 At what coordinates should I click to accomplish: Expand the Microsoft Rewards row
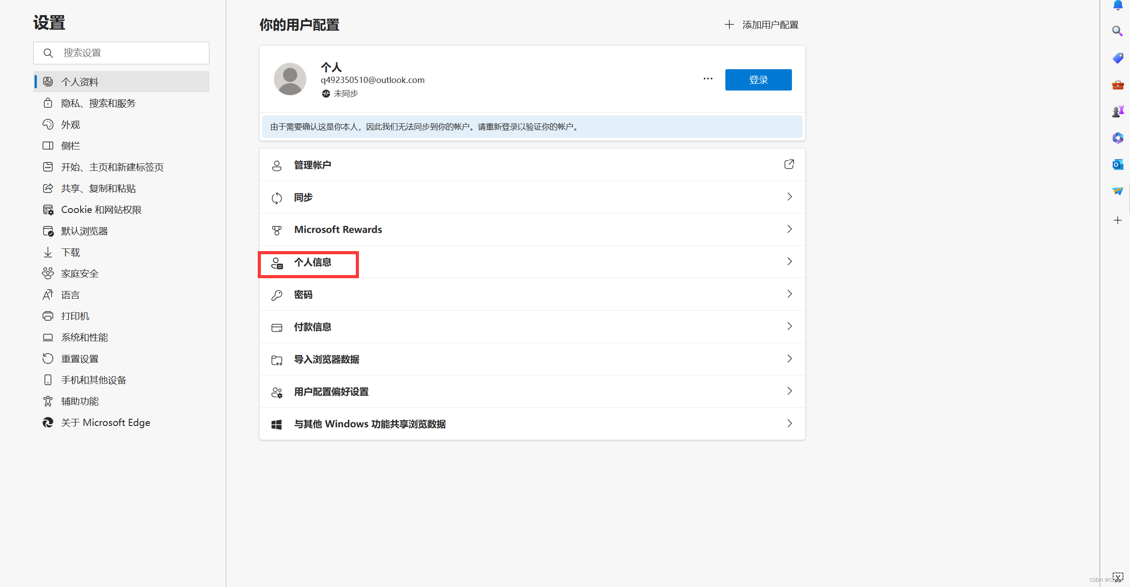coord(789,229)
